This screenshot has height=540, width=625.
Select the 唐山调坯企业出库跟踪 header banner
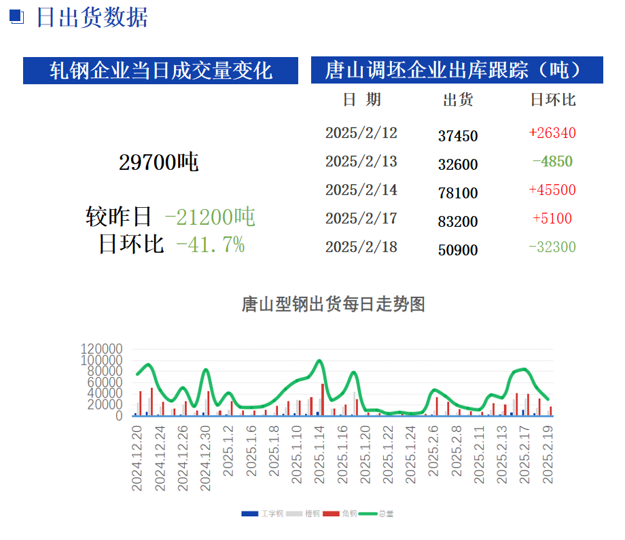coord(457,70)
